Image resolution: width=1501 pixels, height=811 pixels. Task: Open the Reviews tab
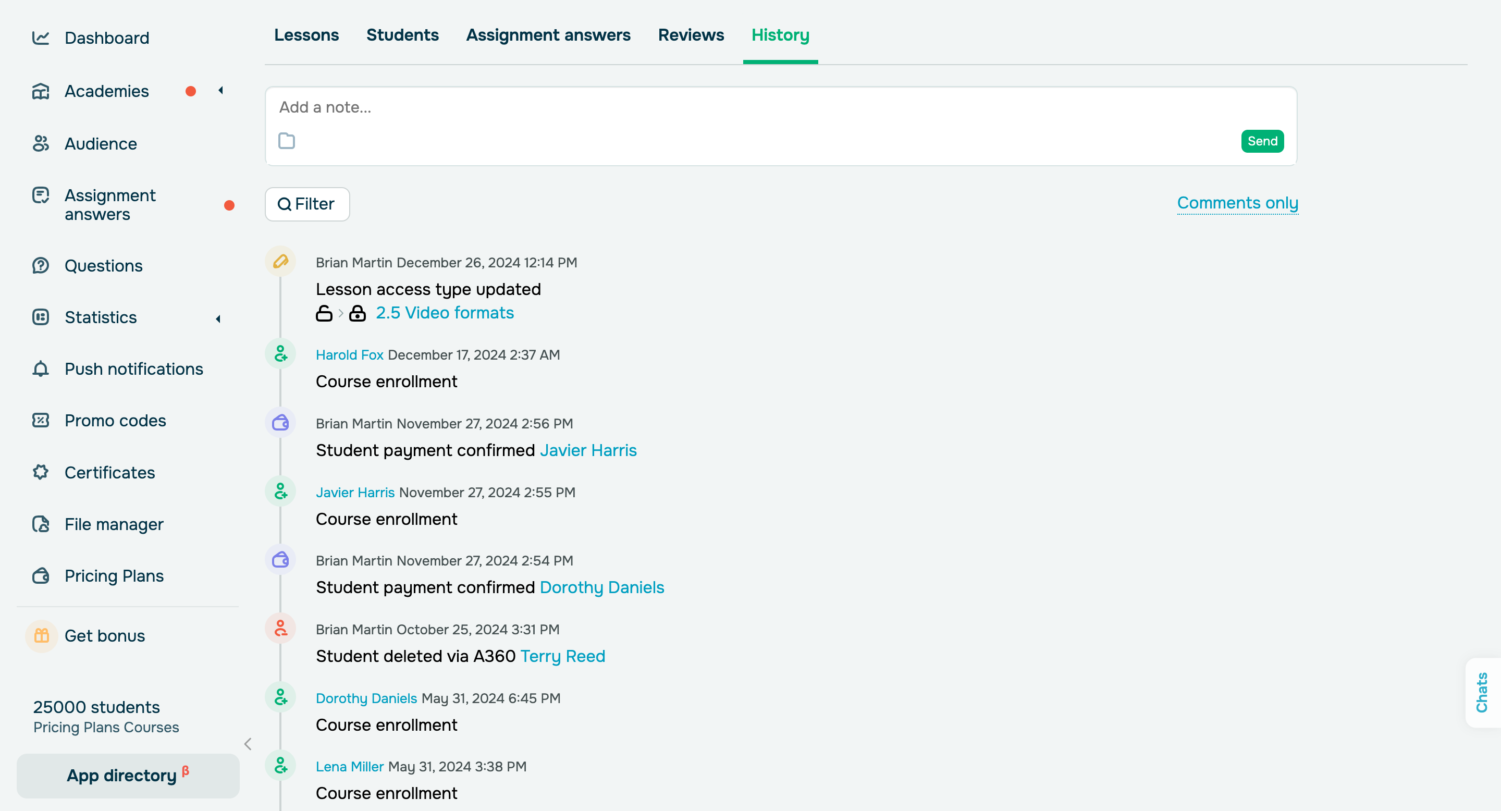tap(691, 35)
